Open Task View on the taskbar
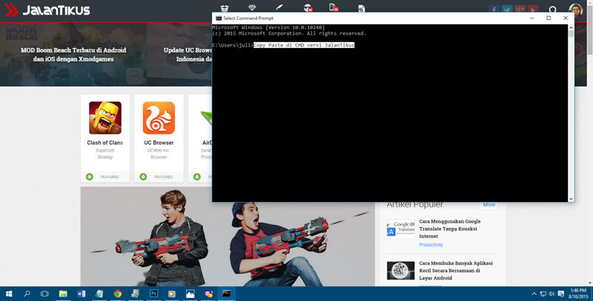 pyautogui.click(x=44, y=294)
